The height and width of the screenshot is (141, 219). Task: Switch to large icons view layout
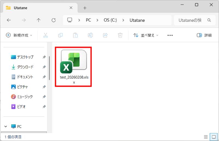[213, 137]
